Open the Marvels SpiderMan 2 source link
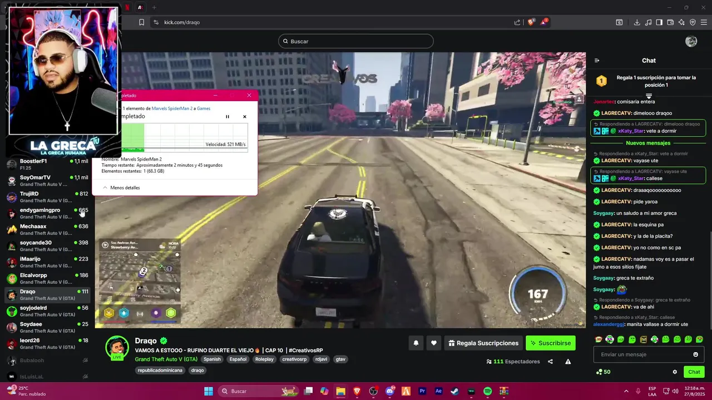The height and width of the screenshot is (400, 712). click(x=172, y=108)
